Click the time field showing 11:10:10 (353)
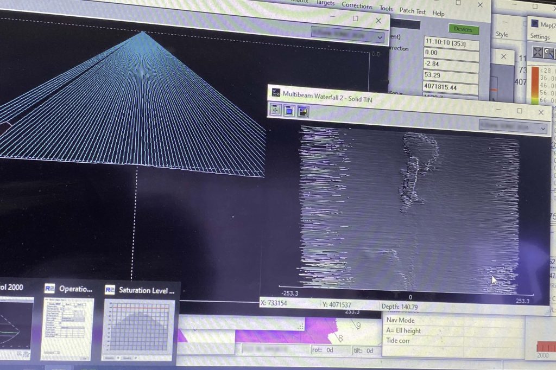The width and height of the screenshot is (556, 370). point(451,42)
